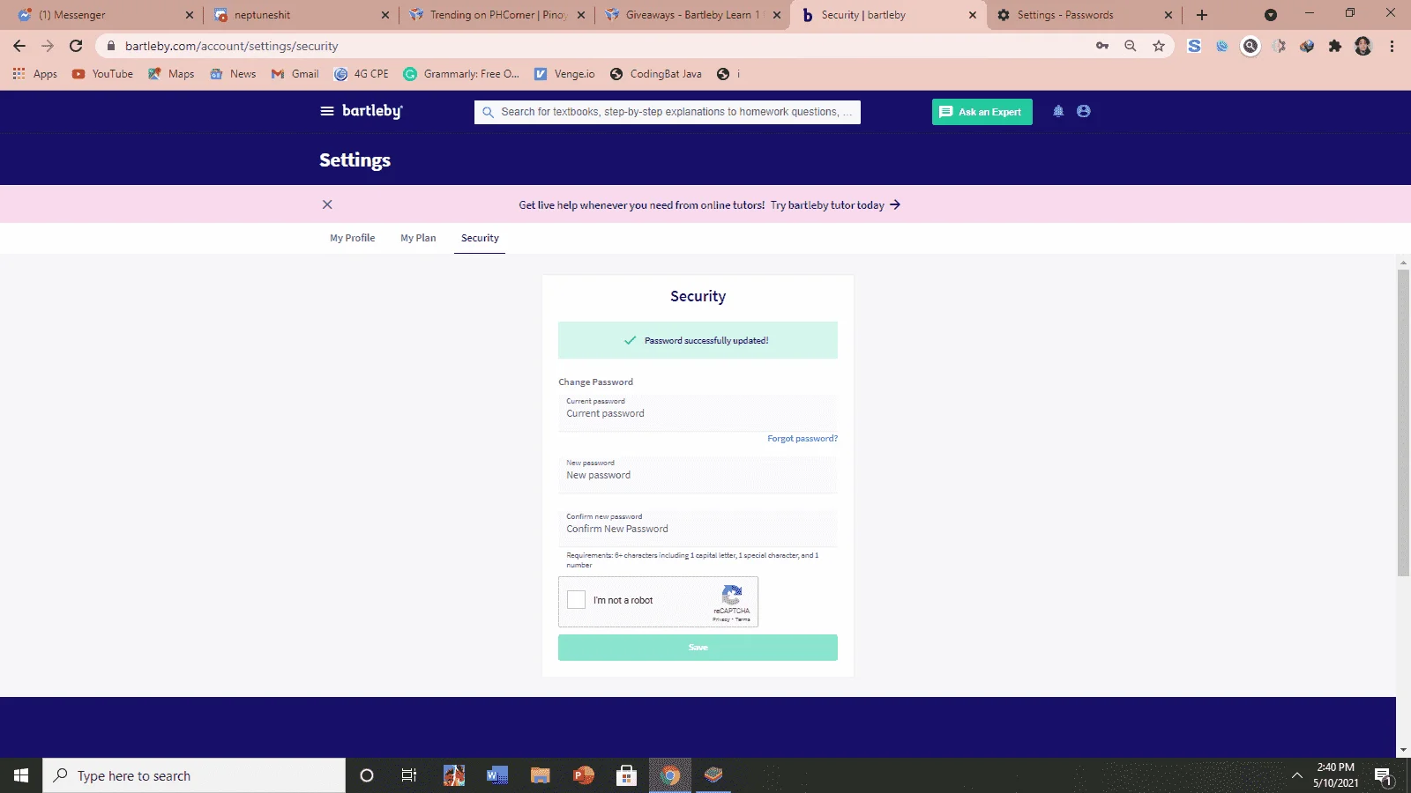Open the notifications bell
Viewport: 1411px width, 793px height.
1058,111
